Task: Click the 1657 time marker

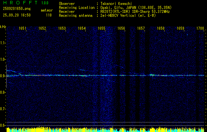Action: point(141,28)
